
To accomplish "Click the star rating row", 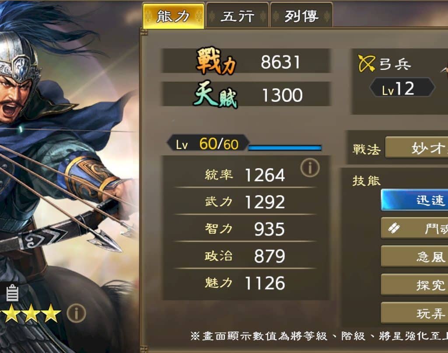I will [x=31, y=313].
